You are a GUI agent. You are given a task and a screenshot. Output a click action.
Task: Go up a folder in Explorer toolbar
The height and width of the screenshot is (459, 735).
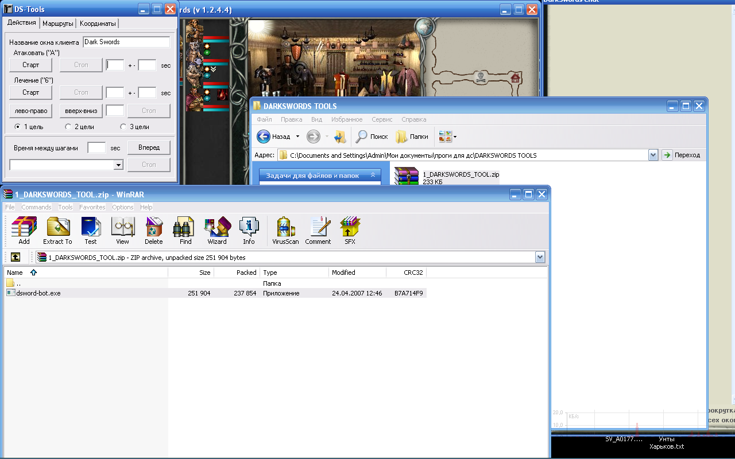point(340,137)
